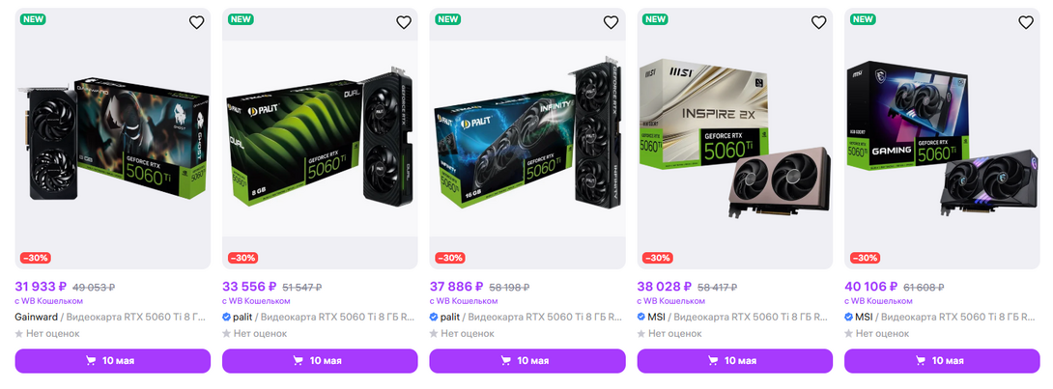Viewport: 1053px width, 389px height.
Task: Click heart on Palit Infinity 16GB card
Action: pyautogui.click(x=611, y=23)
